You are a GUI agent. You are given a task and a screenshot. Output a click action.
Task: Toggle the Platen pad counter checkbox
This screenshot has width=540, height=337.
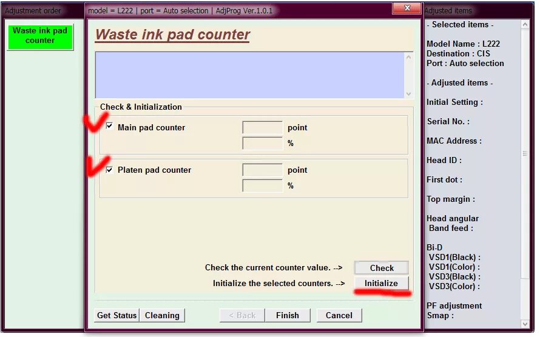109,170
